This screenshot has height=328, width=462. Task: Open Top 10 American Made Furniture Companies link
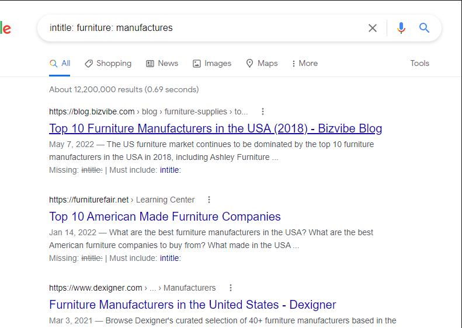tap(165, 217)
